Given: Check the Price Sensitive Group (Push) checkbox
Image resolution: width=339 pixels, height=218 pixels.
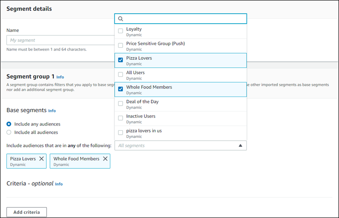Looking at the screenshot, I should tap(121, 46).
